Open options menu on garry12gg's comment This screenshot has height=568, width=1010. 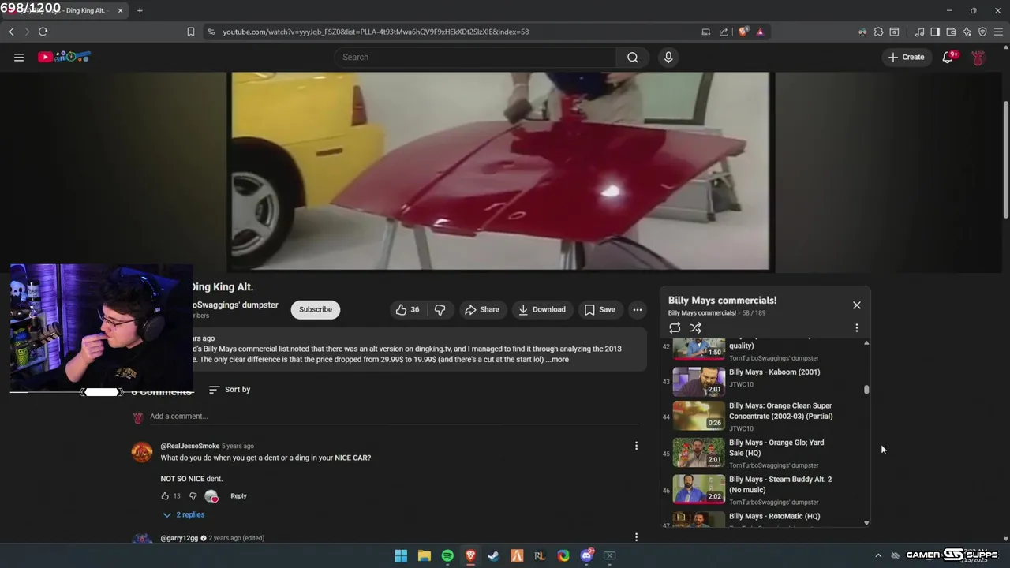point(636,537)
